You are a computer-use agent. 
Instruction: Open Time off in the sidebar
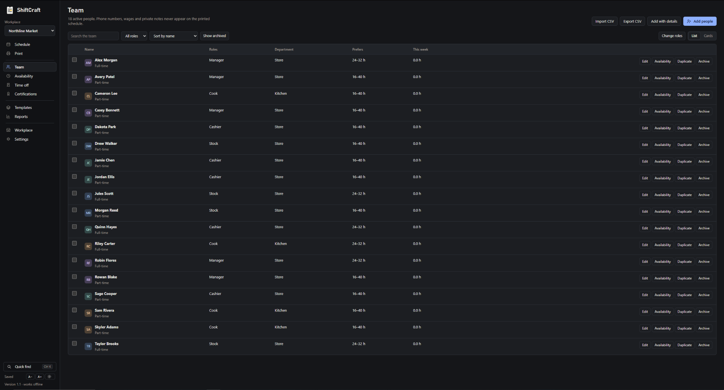coord(30,85)
